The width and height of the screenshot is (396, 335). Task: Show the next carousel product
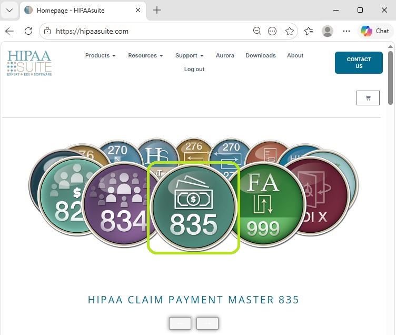click(x=207, y=323)
